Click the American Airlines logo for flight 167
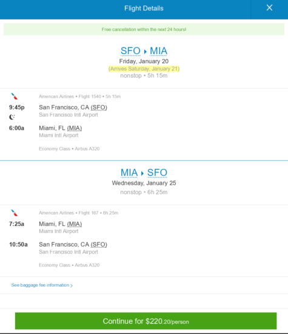This screenshot has width=288, height=334. (15, 213)
